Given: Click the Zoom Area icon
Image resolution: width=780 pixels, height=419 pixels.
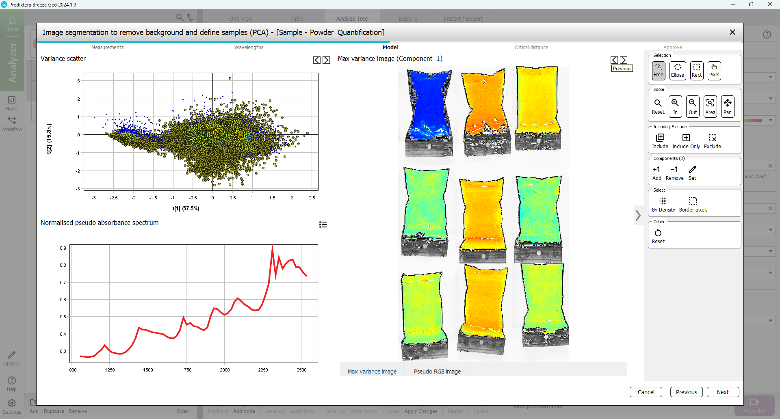Looking at the screenshot, I should tap(710, 106).
